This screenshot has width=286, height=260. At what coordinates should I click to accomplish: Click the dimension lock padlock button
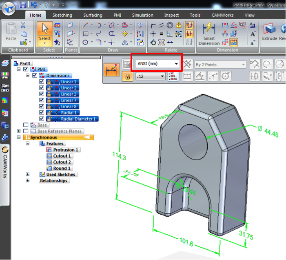pos(128,76)
